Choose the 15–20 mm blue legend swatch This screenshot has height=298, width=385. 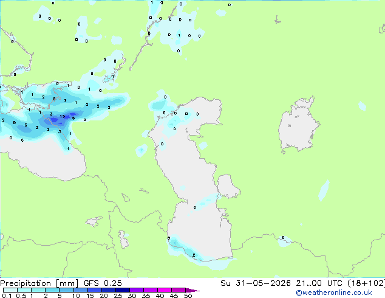pyautogui.click(x=95, y=290)
